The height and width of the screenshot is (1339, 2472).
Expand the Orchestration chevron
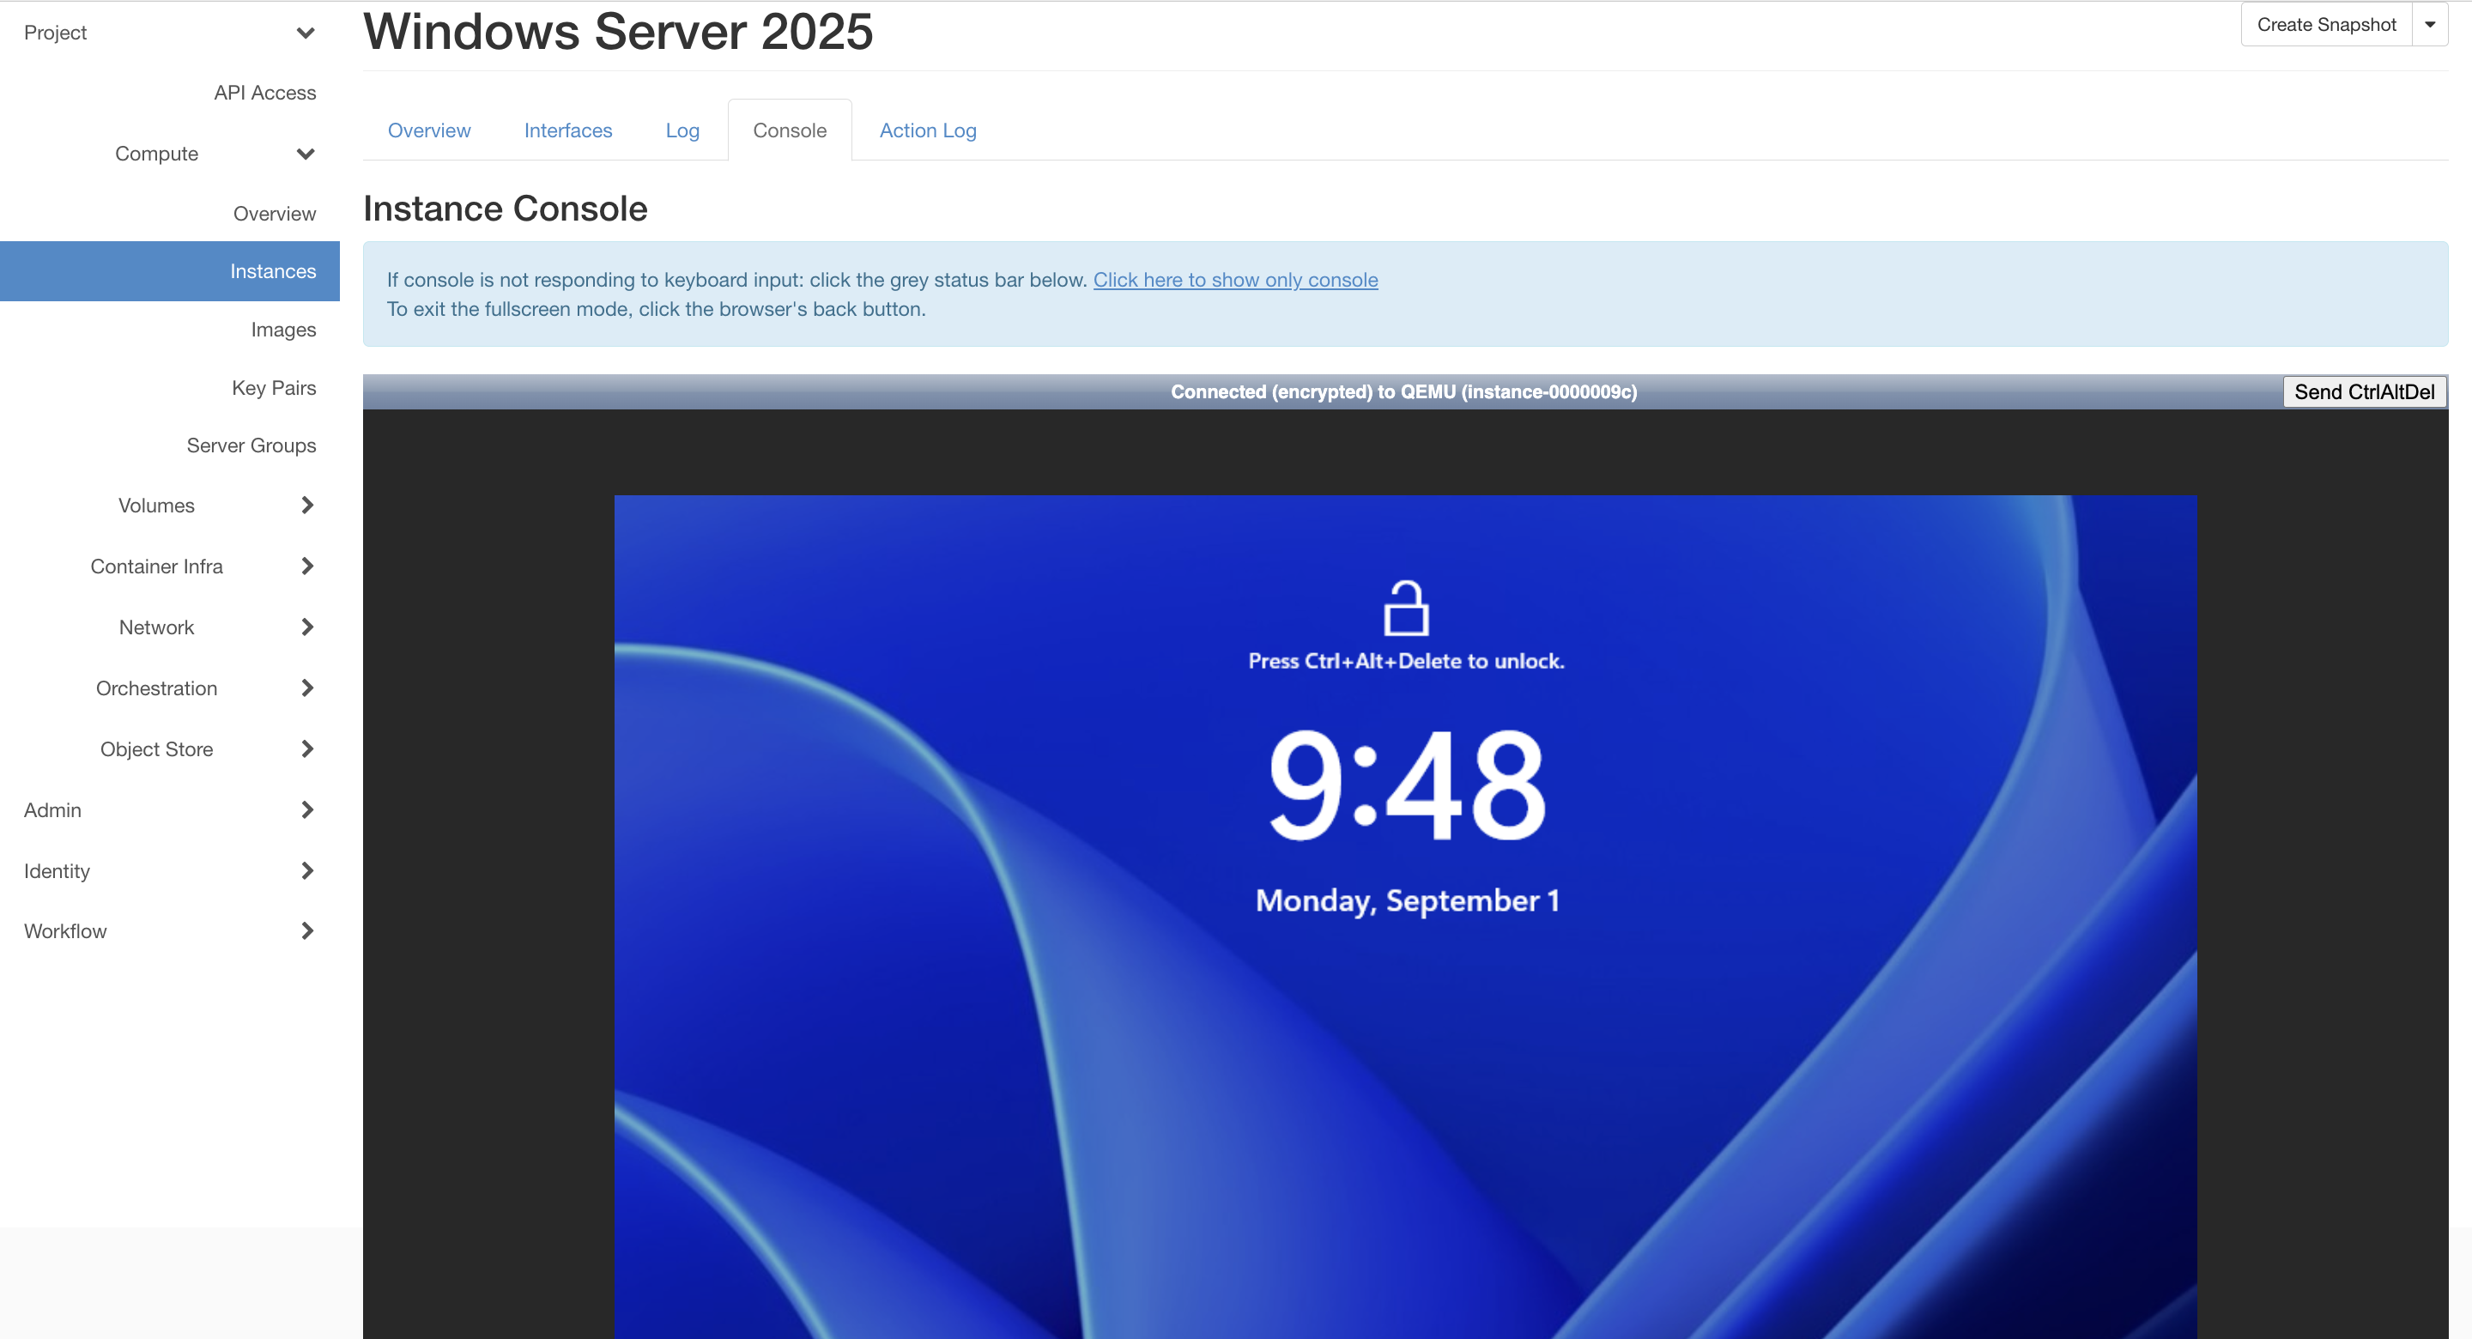point(307,688)
